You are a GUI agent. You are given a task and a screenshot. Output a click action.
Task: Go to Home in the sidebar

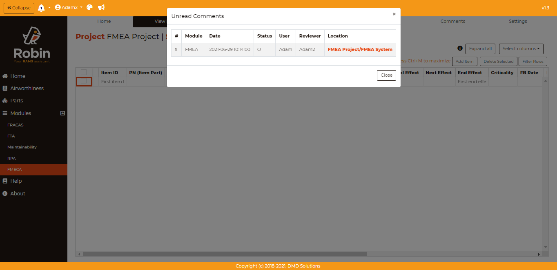coord(18,76)
